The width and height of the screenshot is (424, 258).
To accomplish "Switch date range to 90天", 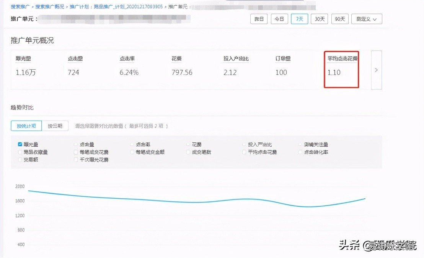I will (340, 19).
